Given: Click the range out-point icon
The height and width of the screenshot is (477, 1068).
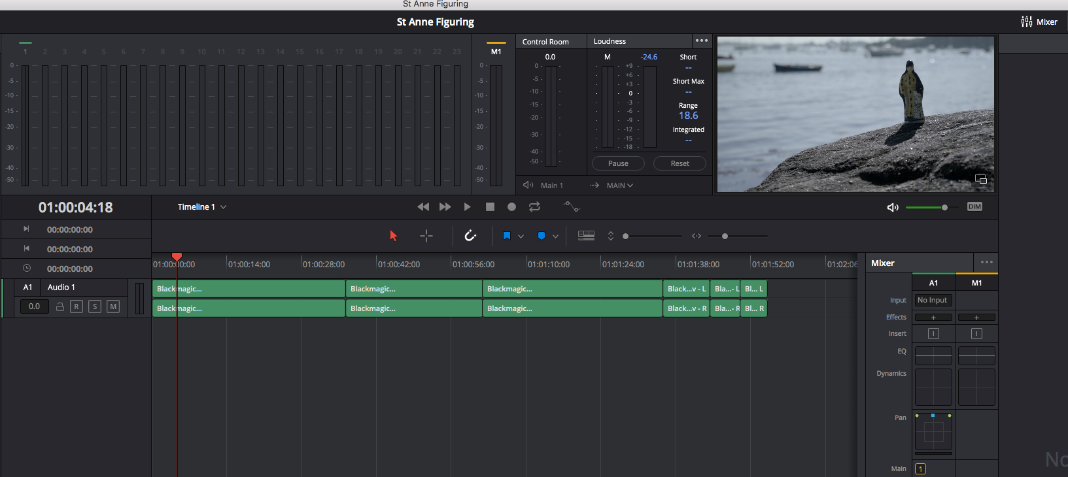Looking at the screenshot, I should click(x=26, y=248).
